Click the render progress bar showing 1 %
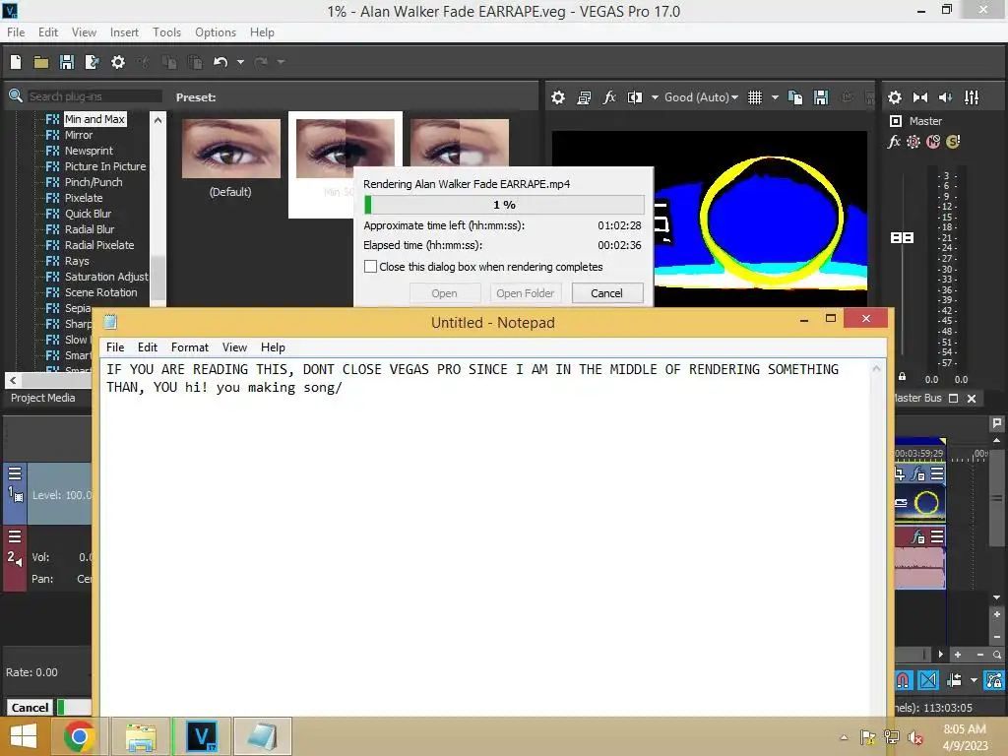Screen dimensions: 1008x756 [504, 205]
